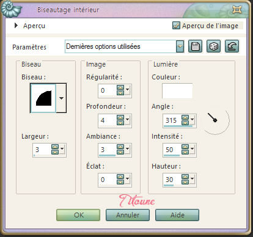Viewport: 253px width, 237px height.
Task: Open Éclat slider popup arrow
Action: point(128,179)
